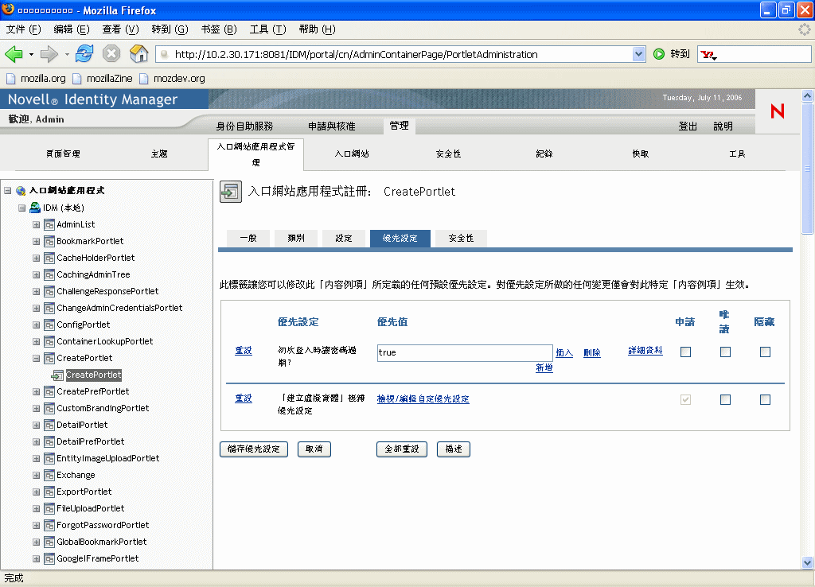Open the URL bar history dropdown

pyautogui.click(x=639, y=54)
